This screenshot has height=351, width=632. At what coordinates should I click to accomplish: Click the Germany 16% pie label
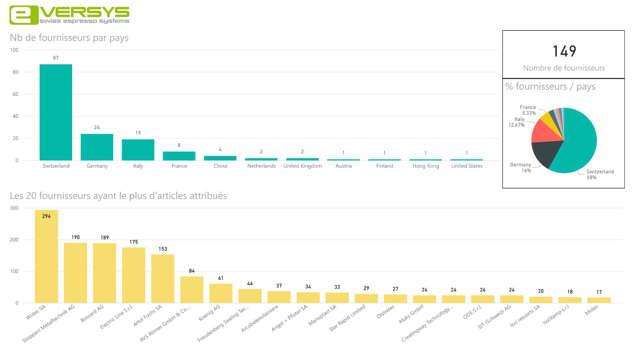tap(520, 167)
